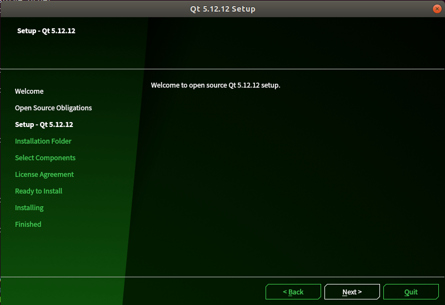Select Open Source Obligations step
Image resolution: width=445 pixels, height=305 pixels.
coord(53,108)
